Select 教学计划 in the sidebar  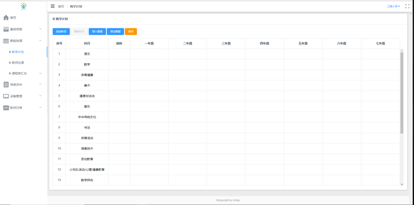(18, 52)
